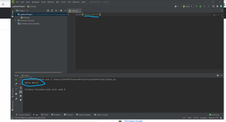Image resolution: width=226 pixels, height=122 pixels.
Task: Click the warning count indicator in editor
Action: [215, 15]
